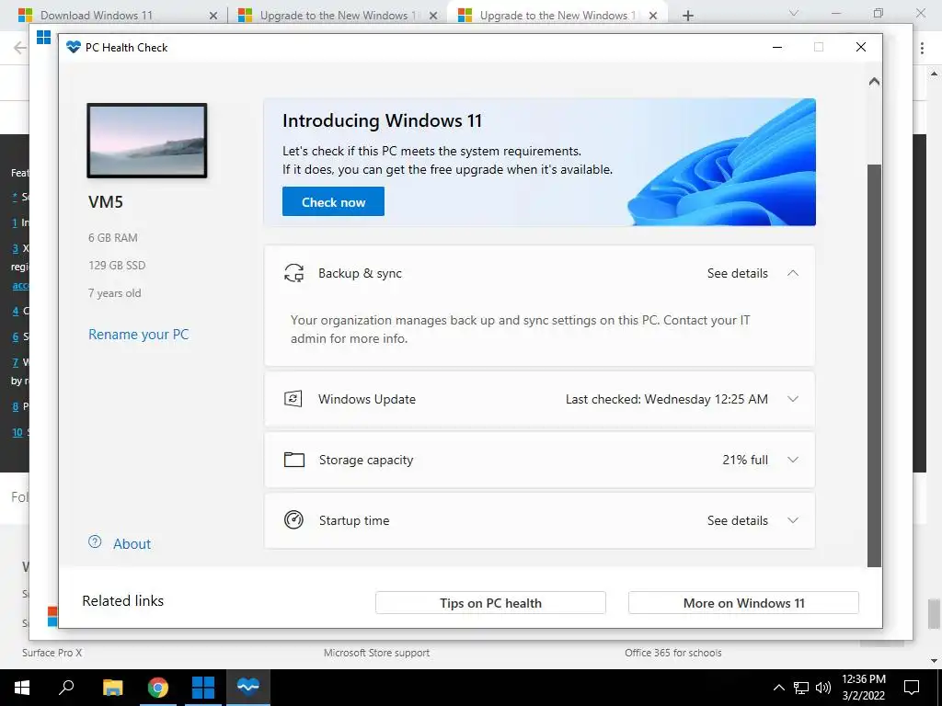Open Google Chrome from the taskbar
The width and height of the screenshot is (942, 706).
(158, 688)
